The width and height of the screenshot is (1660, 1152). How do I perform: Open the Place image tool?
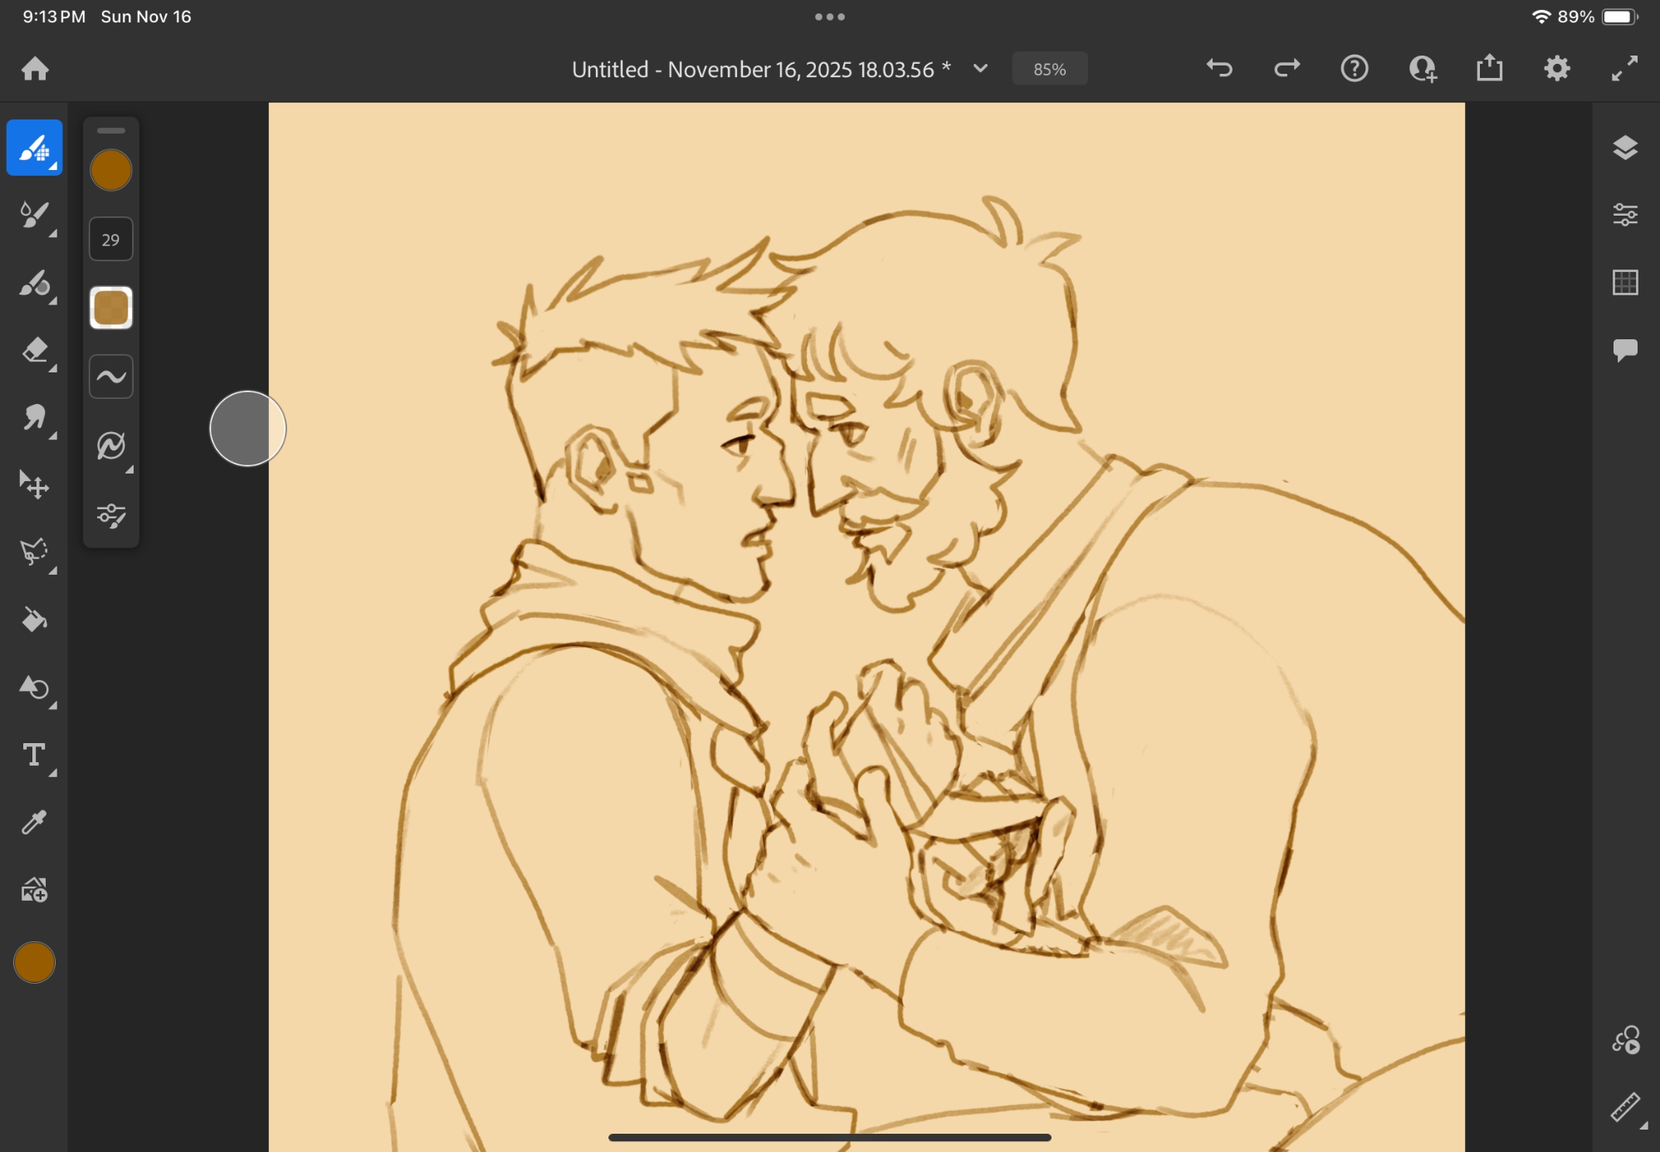pyautogui.click(x=34, y=890)
